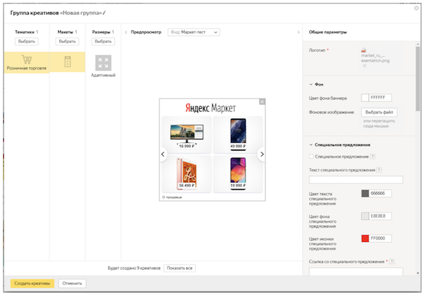This screenshot has width=425, height=296.
Task: Open help for Ссылка со специального предложения
Action: coord(392,261)
